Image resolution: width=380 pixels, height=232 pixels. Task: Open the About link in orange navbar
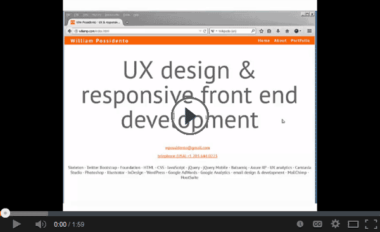tap(280, 41)
